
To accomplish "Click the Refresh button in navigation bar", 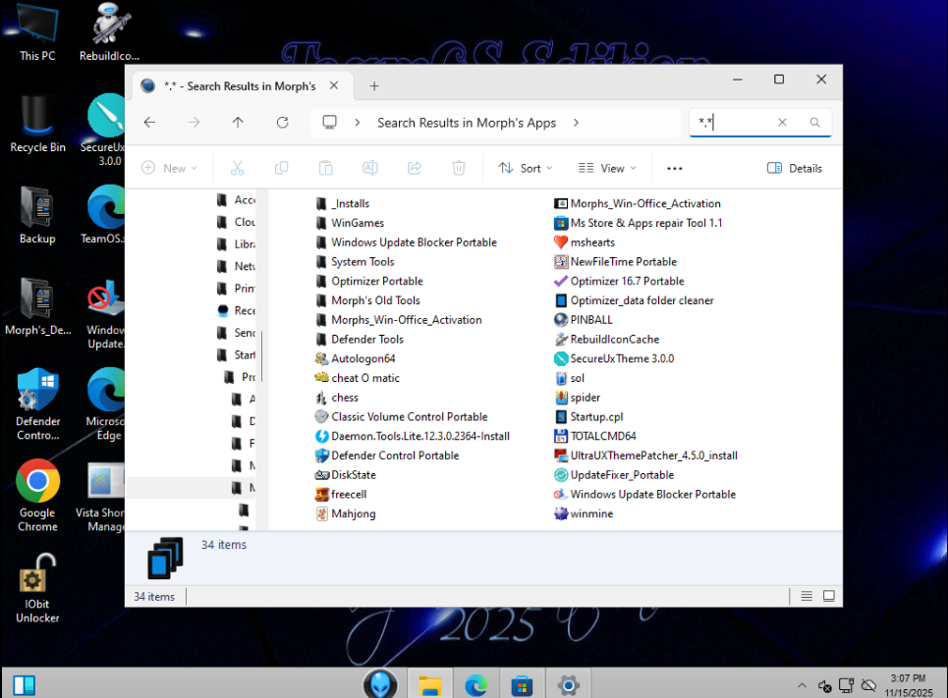I will tap(282, 123).
